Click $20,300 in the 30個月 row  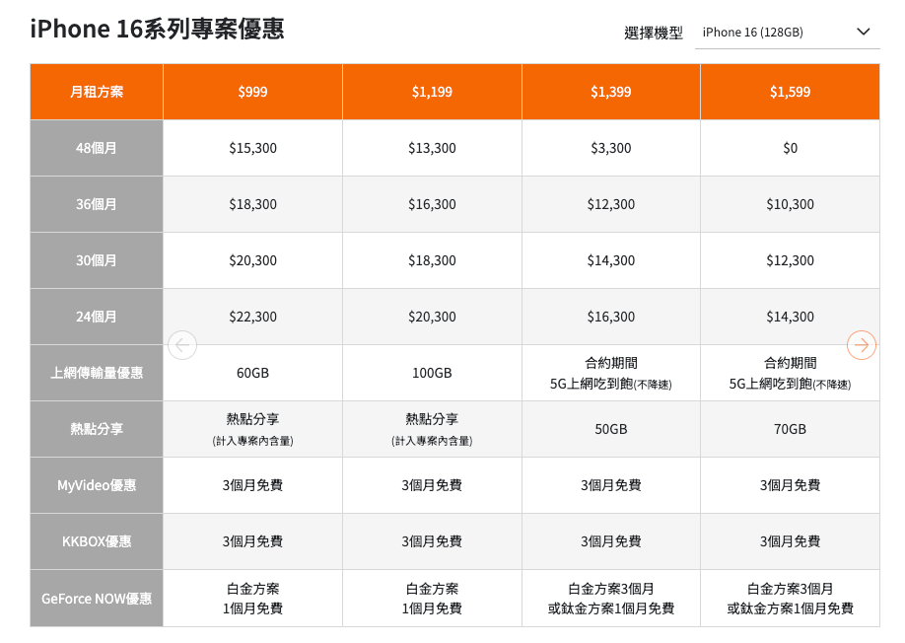pyautogui.click(x=252, y=260)
